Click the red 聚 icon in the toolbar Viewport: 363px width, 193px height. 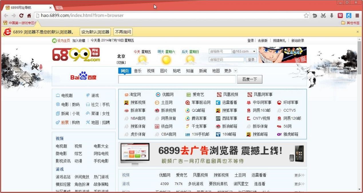point(340,16)
